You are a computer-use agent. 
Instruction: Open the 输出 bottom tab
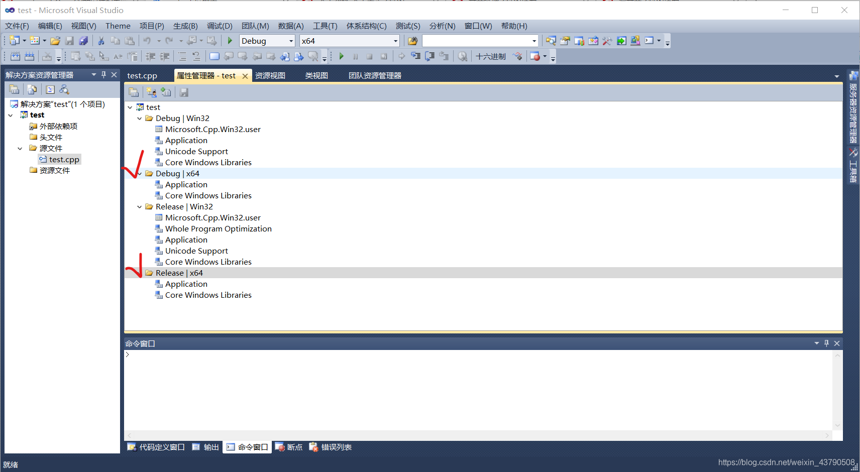[x=206, y=447]
